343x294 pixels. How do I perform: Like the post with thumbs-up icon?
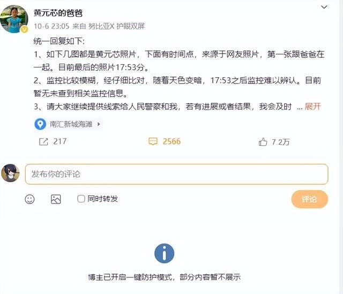coord(263,142)
